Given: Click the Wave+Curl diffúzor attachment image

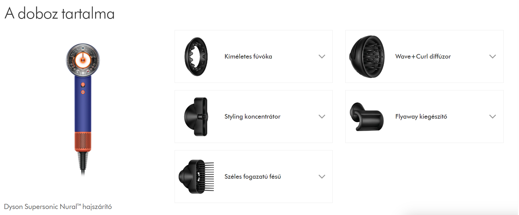Looking at the screenshot, I should point(367,56).
